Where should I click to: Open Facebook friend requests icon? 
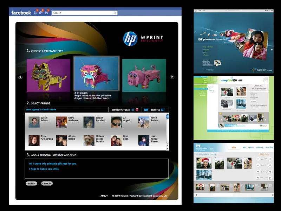pyautogui.click(x=36, y=12)
